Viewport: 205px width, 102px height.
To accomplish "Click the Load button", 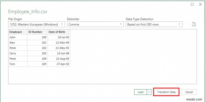I will (x=140, y=92).
